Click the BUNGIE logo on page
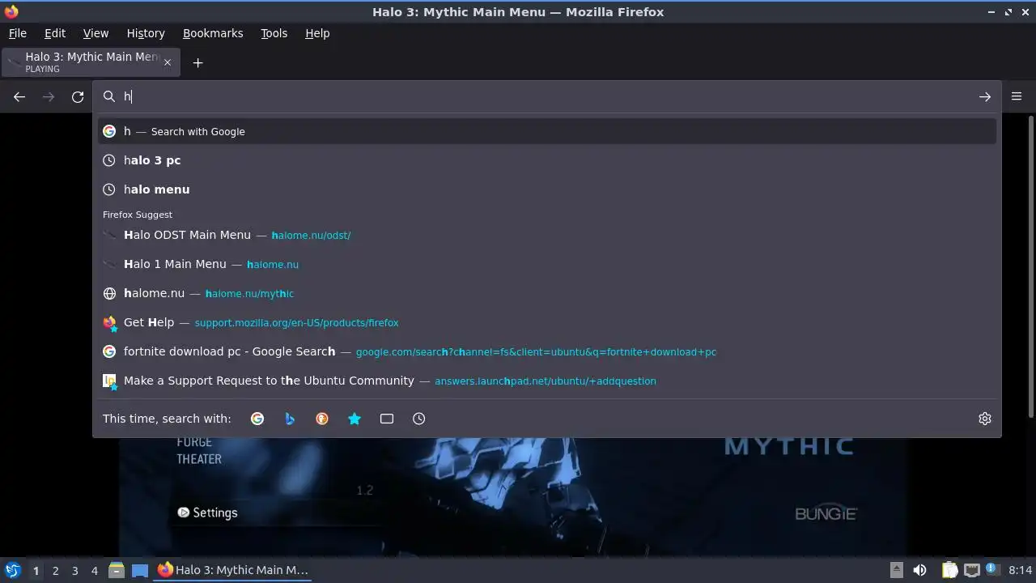 [826, 513]
